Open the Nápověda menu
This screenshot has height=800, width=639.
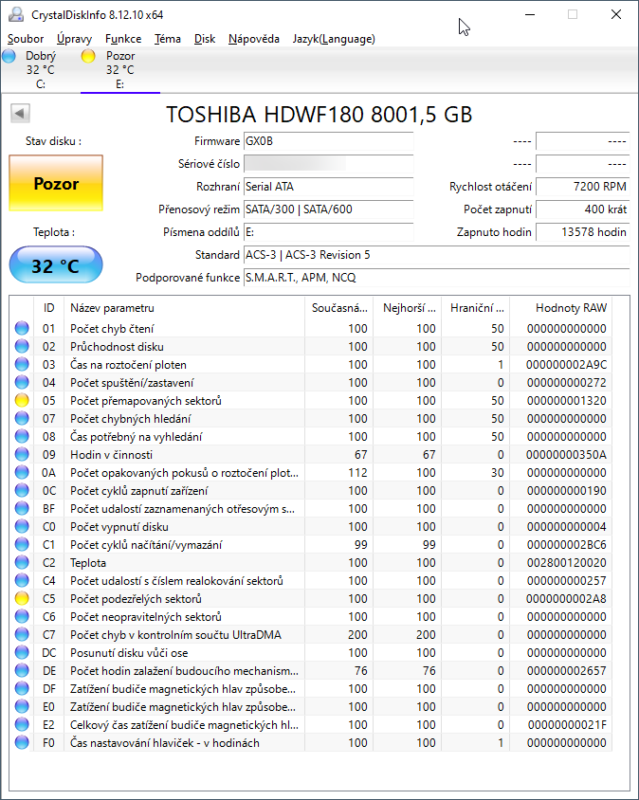[x=253, y=39]
